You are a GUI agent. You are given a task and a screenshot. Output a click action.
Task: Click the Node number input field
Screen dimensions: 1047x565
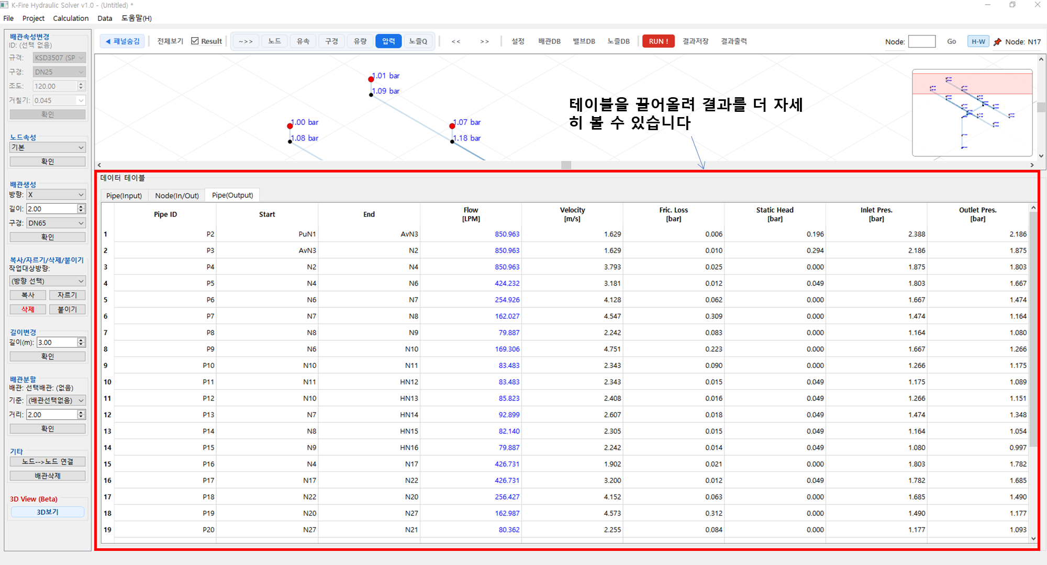coord(921,42)
